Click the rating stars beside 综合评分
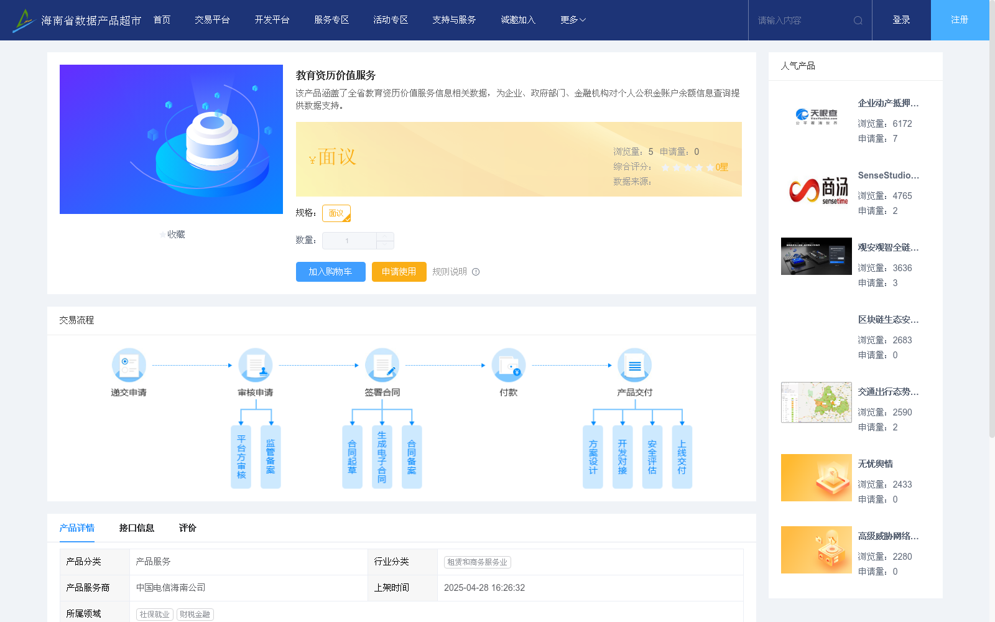 (x=688, y=167)
